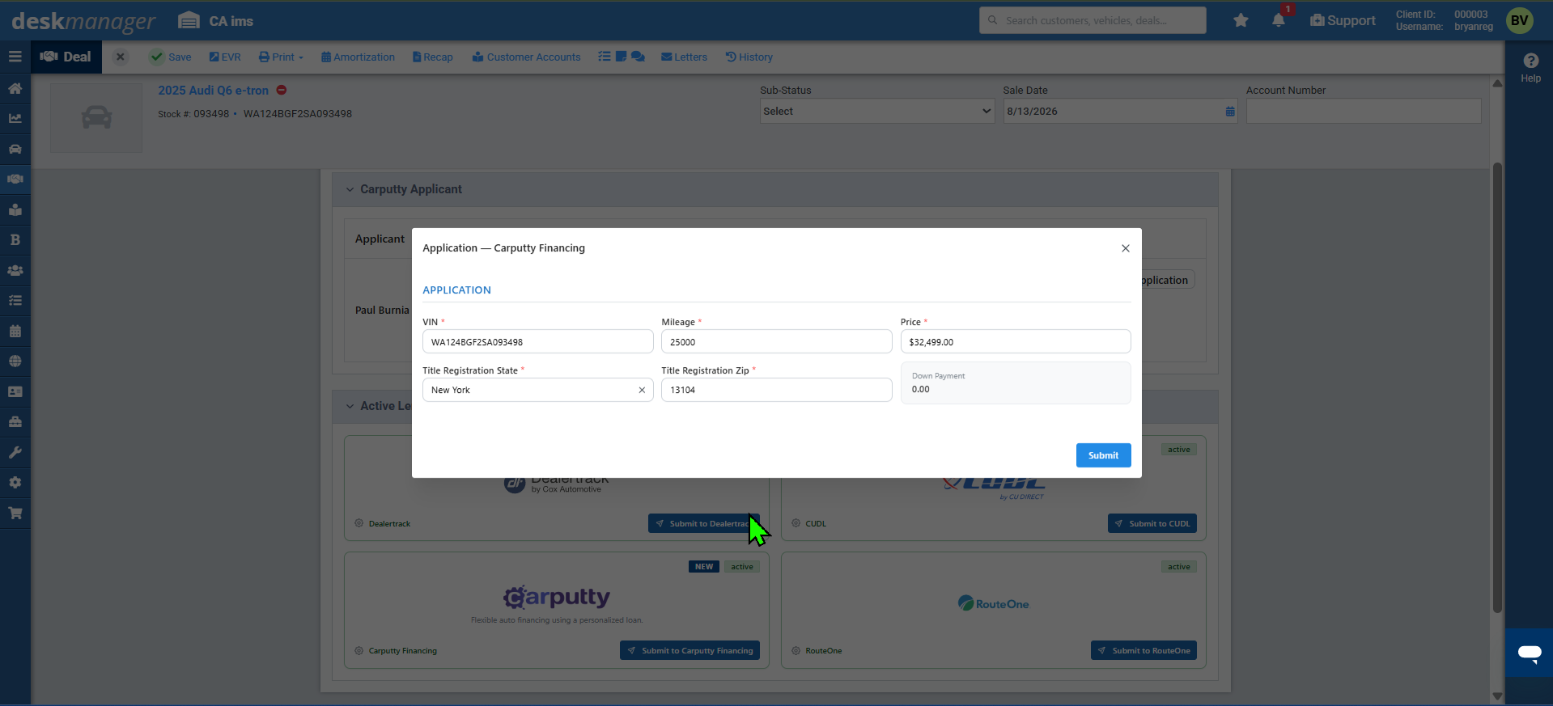Open the checklist icon in deal toolbar
The width and height of the screenshot is (1553, 706).
pyautogui.click(x=605, y=57)
